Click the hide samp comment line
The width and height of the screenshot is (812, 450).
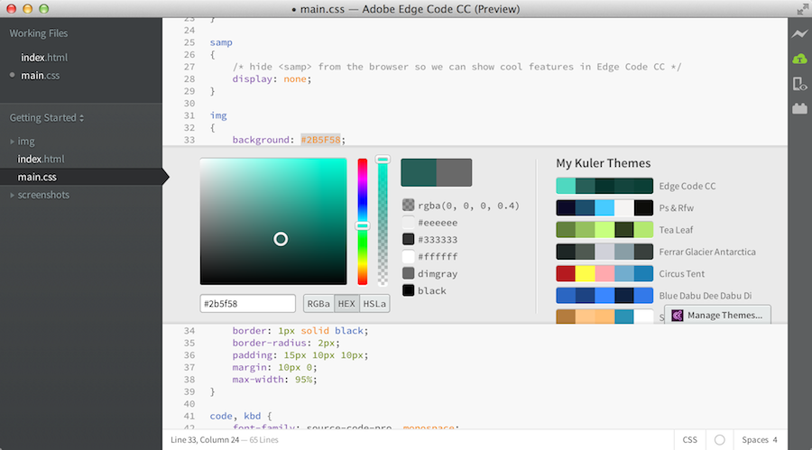pos(457,67)
